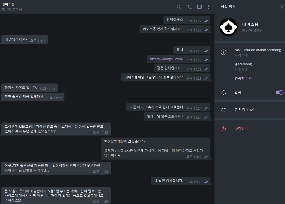
Task: Close the 회원 정보 panel
Action: 282,7
